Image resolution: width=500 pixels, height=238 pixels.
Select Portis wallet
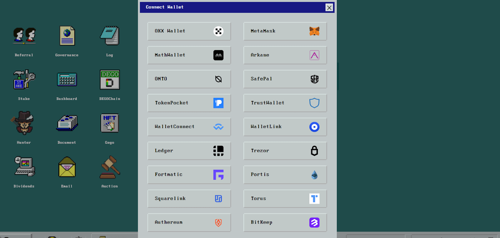click(x=285, y=175)
